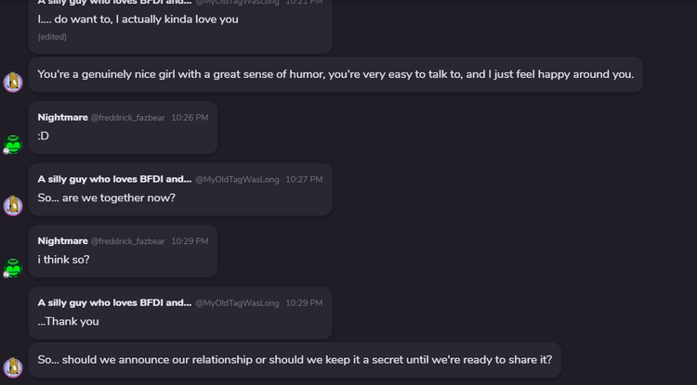Click the "I actually kinda love you" message
697x385 pixels.
pos(138,19)
